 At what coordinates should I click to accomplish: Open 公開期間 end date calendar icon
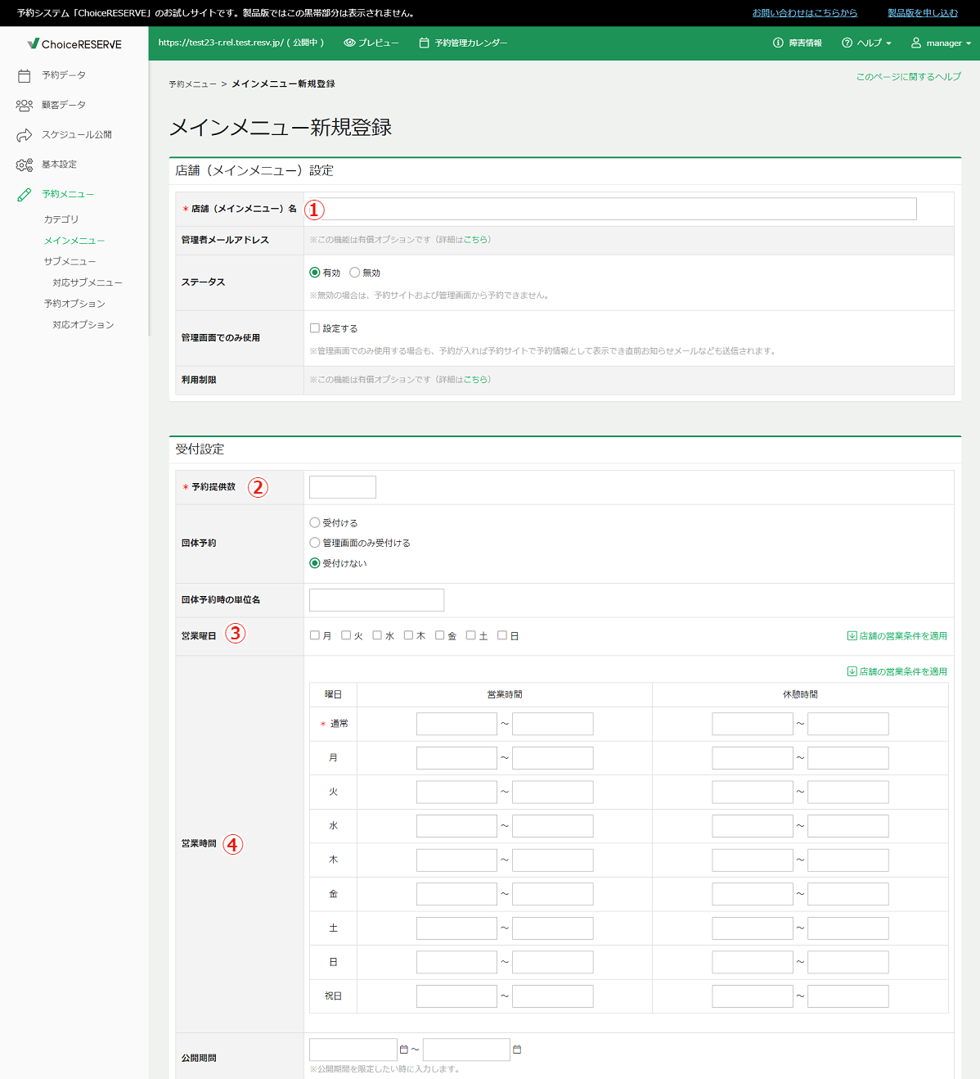[517, 1050]
